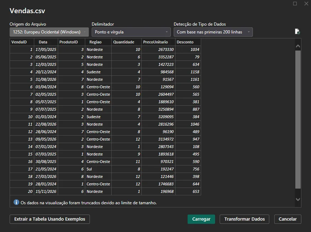Click the Transformar Dados button
The image size is (311, 232).
point(244,219)
